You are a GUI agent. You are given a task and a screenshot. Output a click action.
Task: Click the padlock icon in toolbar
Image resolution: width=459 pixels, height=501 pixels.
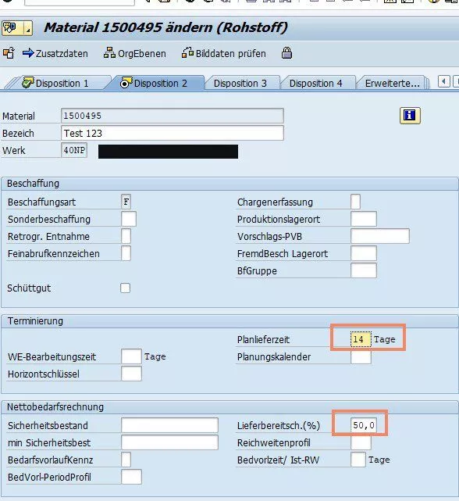click(286, 53)
